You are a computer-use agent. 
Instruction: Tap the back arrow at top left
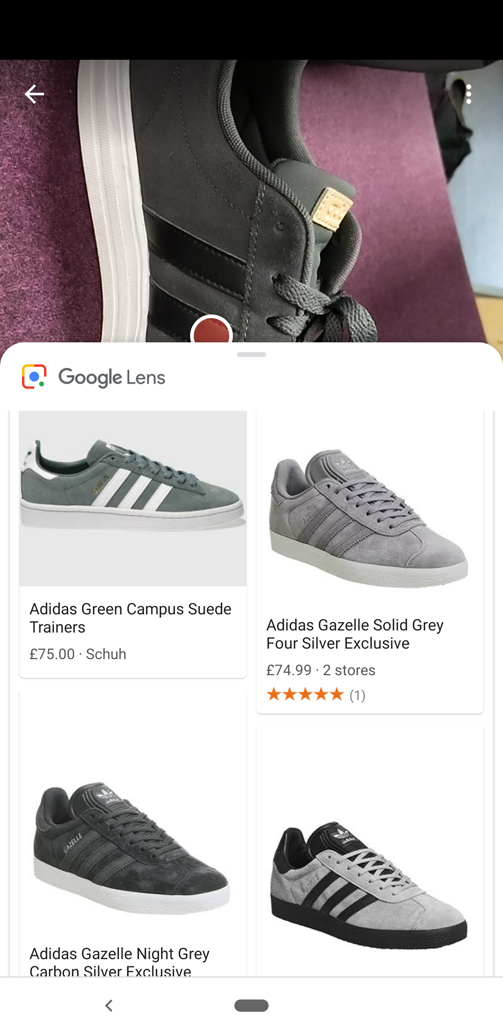point(34,94)
